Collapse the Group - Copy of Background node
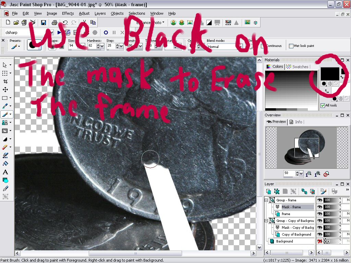This screenshot has height=263, width=351. click(x=266, y=221)
